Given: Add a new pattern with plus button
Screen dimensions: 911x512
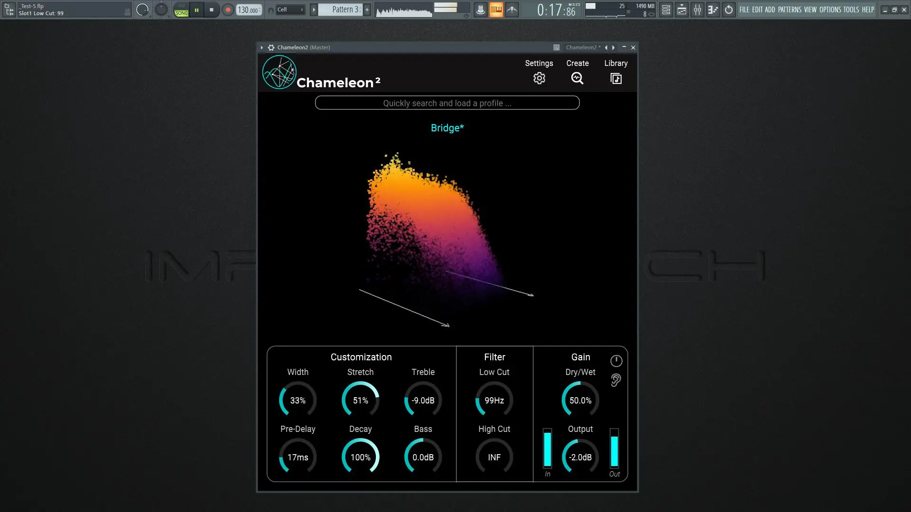Looking at the screenshot, I should 367,10.
